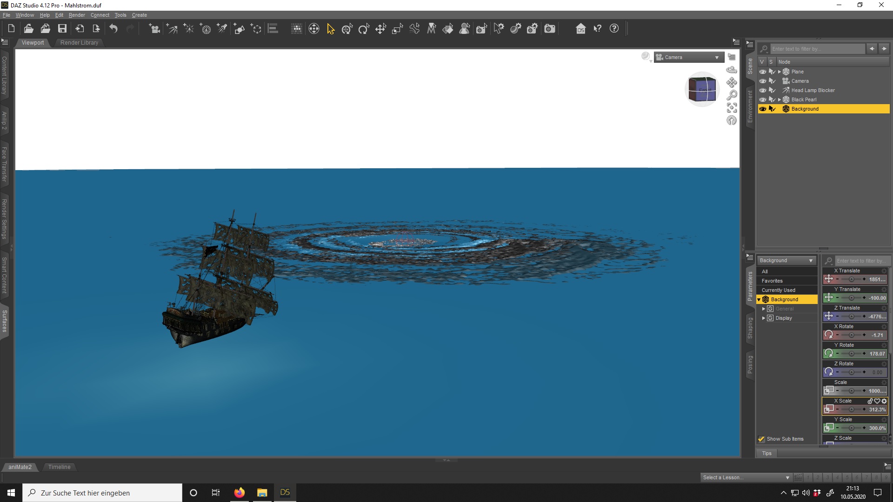Hide the Plane node with eye icon
This screenshot has width=893, height=502.
coord(763,72)
